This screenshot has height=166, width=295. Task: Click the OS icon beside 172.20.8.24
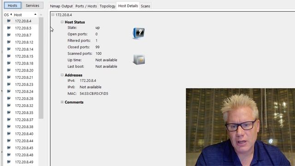pos(9,91)
